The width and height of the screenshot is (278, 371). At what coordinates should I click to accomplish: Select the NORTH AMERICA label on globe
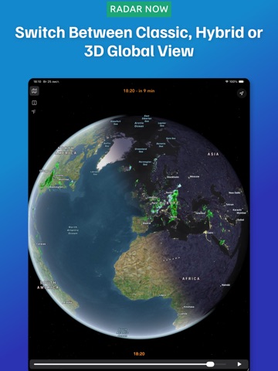(66, 151)
